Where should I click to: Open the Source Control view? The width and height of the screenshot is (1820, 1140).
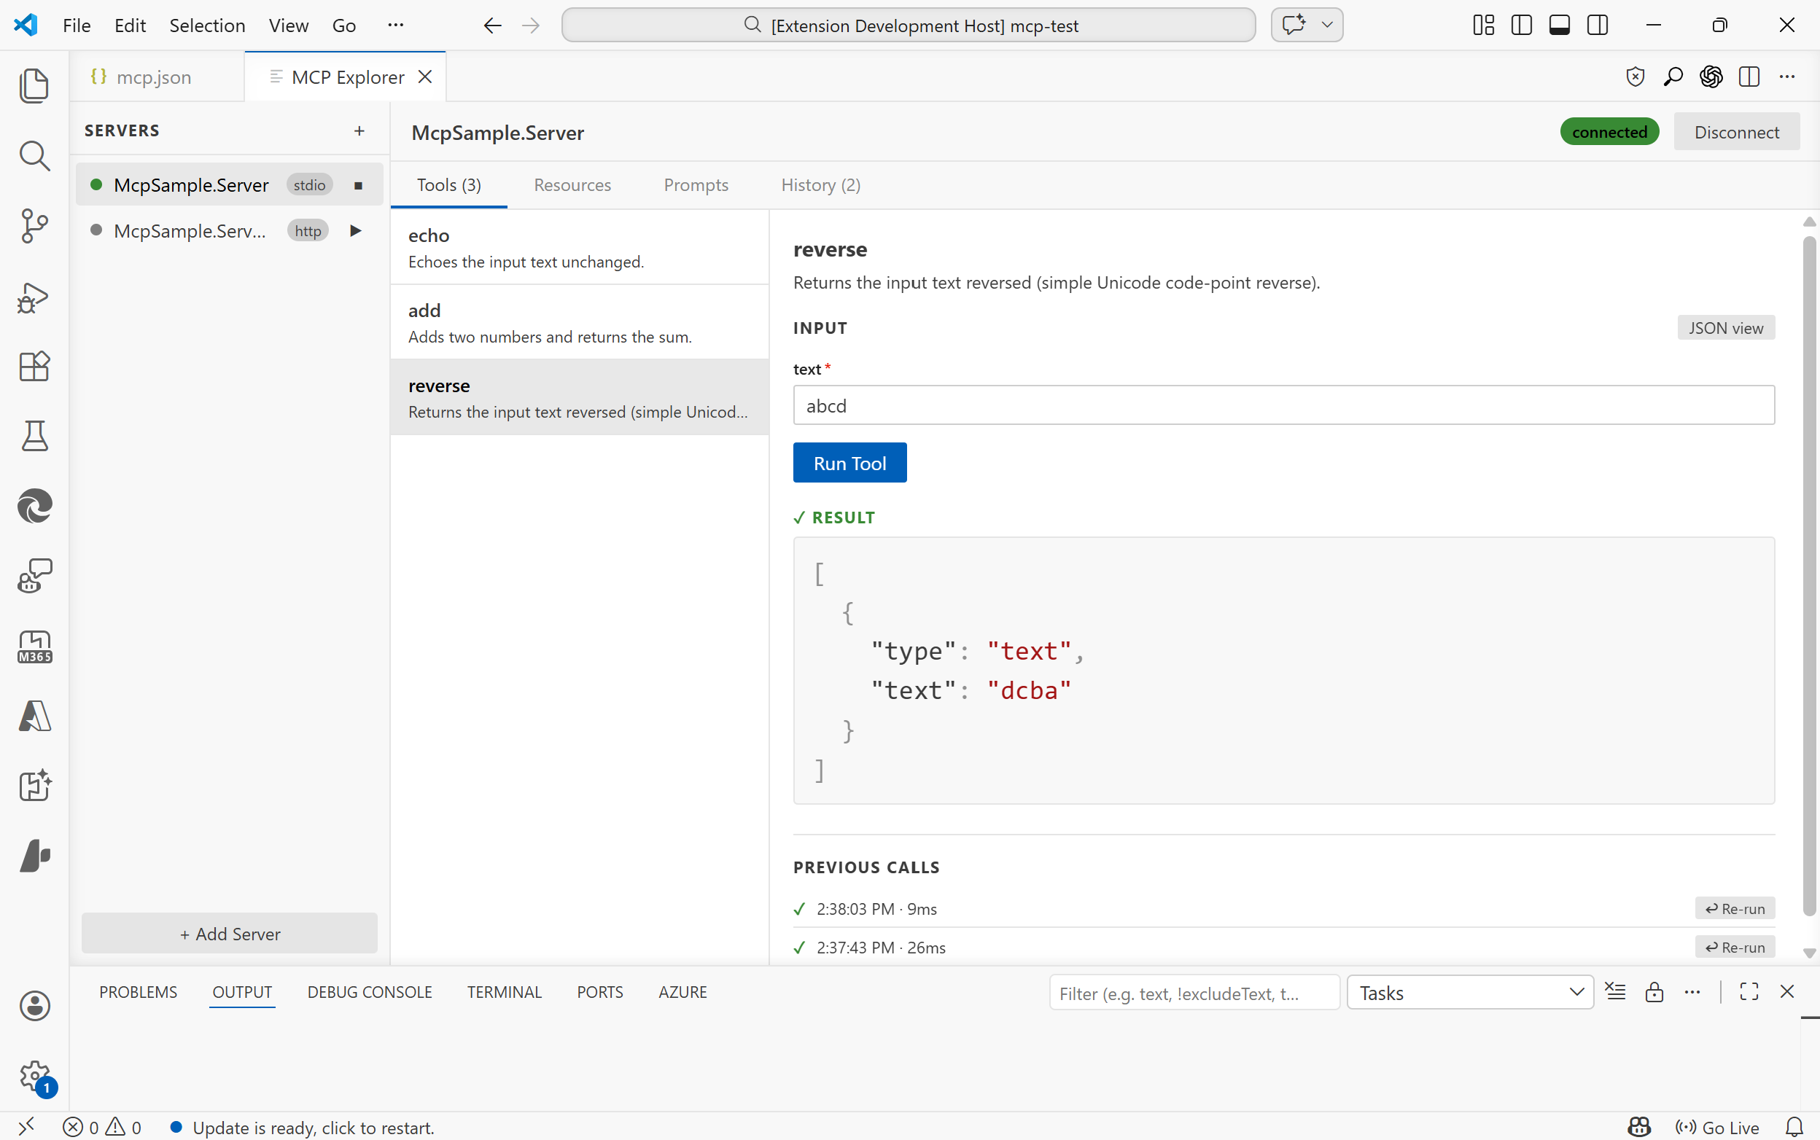[35, 225]
